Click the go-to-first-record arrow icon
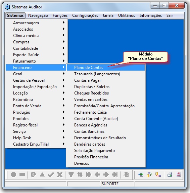 (x=89, y=175)
